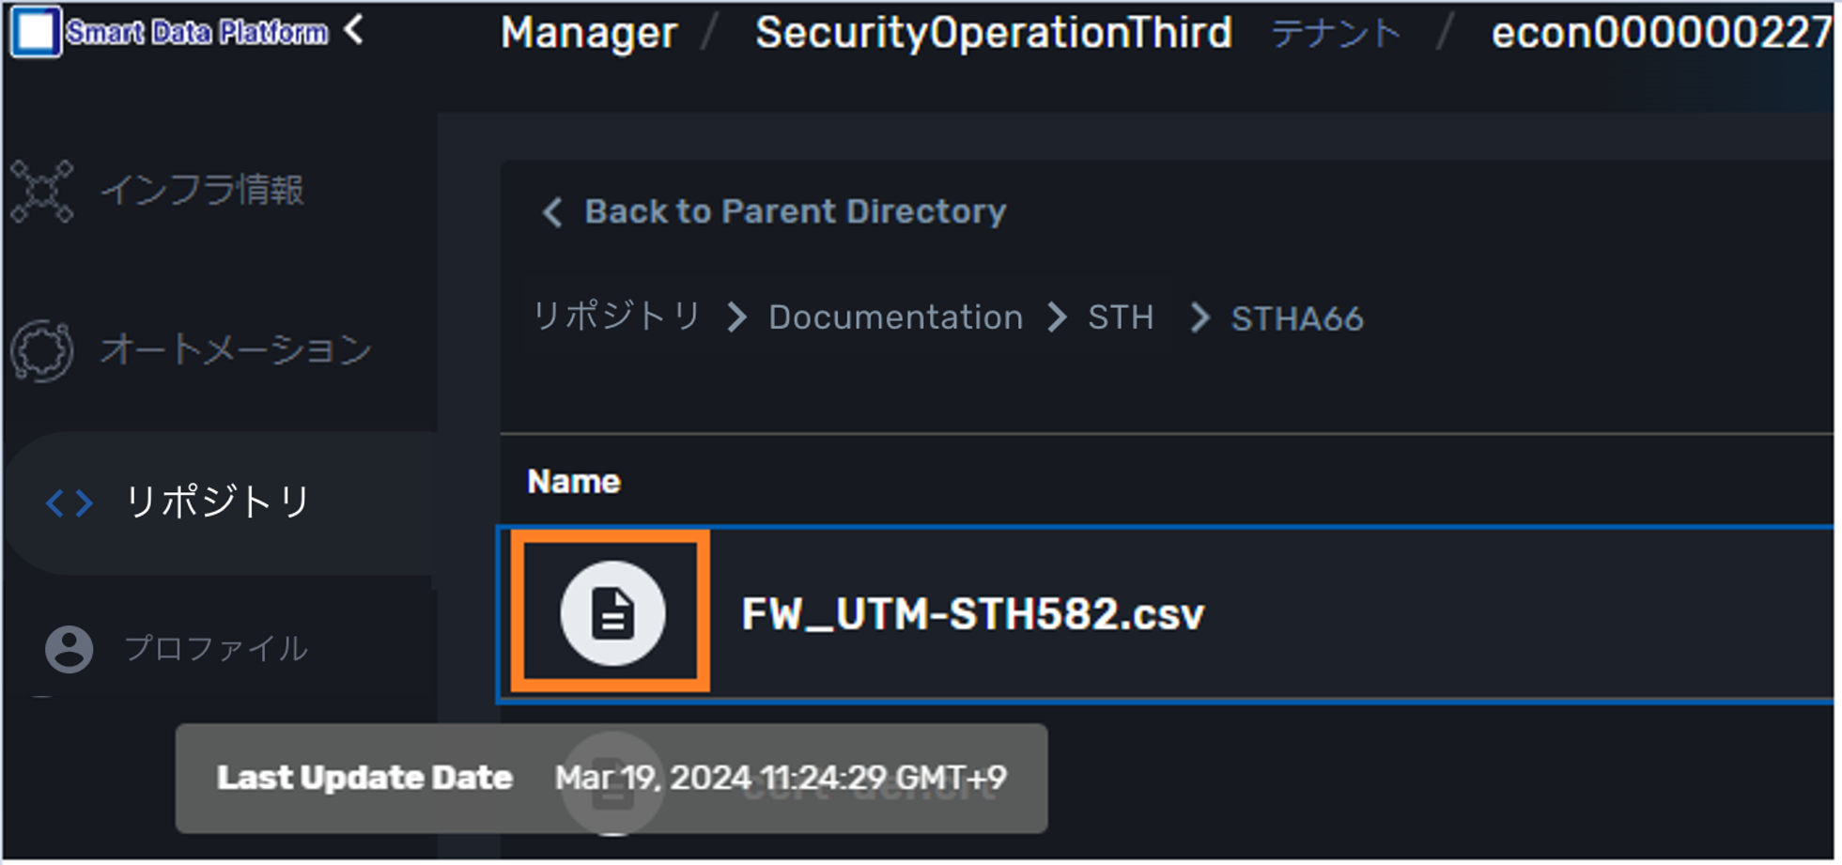Sort by the Name column header
The width and height of the screenshot is (1842, 865).
pyautogui.click(x=574, y=482)
